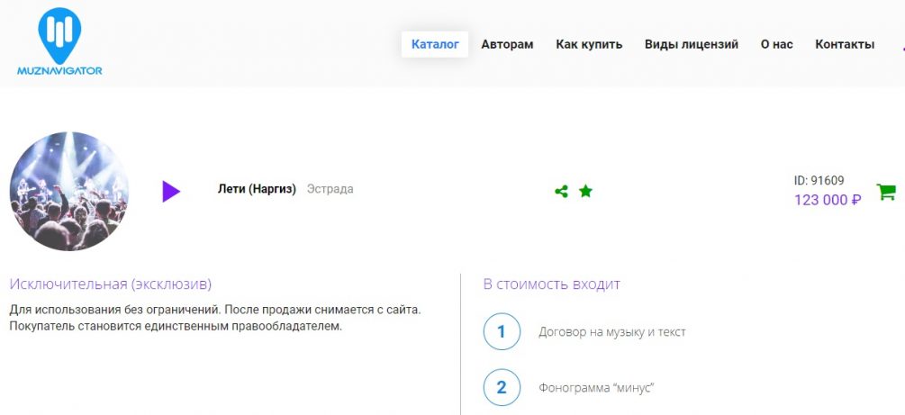Click the numbered circle 1 icon
This screenshot has width=905, height=415.
(x=502, y=331)
